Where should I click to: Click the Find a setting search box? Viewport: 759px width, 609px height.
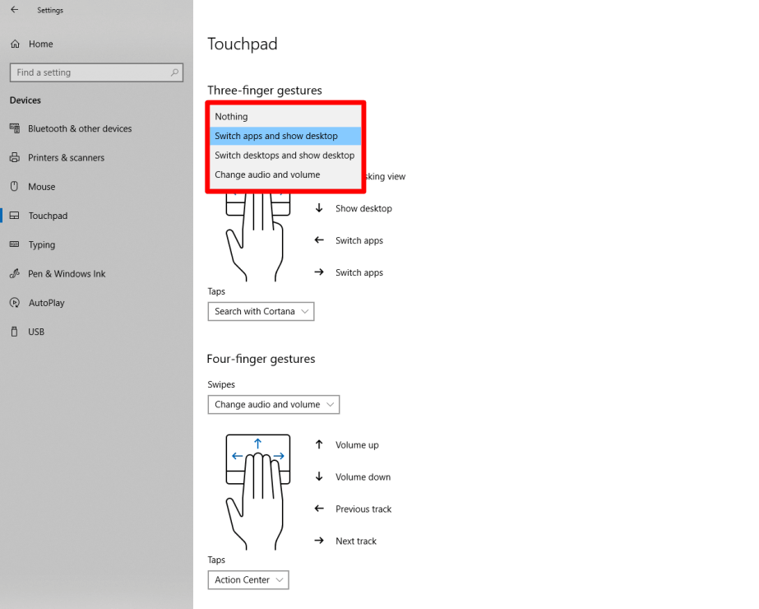[96, 72]
